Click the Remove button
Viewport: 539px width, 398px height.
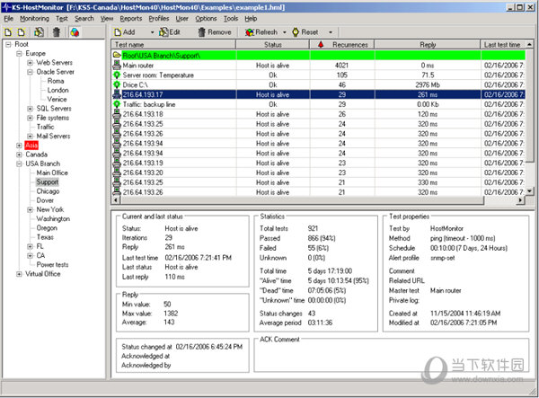click(215, 32)
